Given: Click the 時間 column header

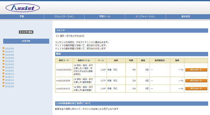Looking at the screenshot, I should click(x=131, y=60).
